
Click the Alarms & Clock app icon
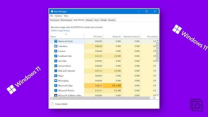[56, 41]
